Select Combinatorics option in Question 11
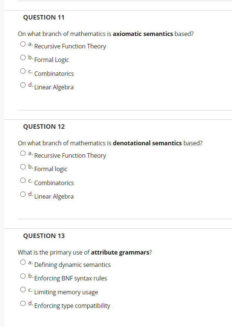The image size is (232, 327). click(23, 71)
